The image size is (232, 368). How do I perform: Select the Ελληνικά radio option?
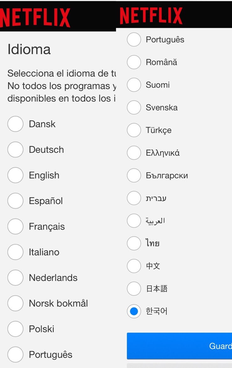click(134, 153)
